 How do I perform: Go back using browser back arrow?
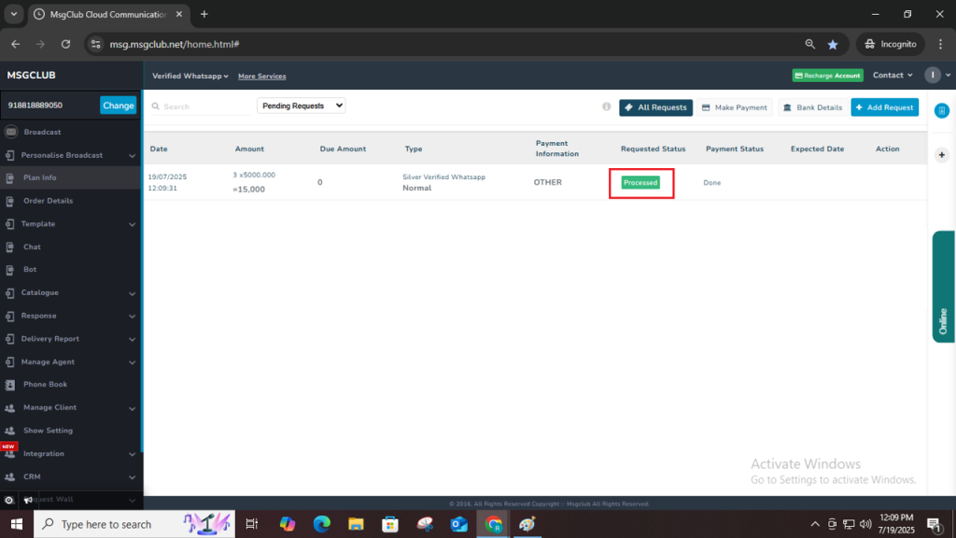tap(15, 44)
